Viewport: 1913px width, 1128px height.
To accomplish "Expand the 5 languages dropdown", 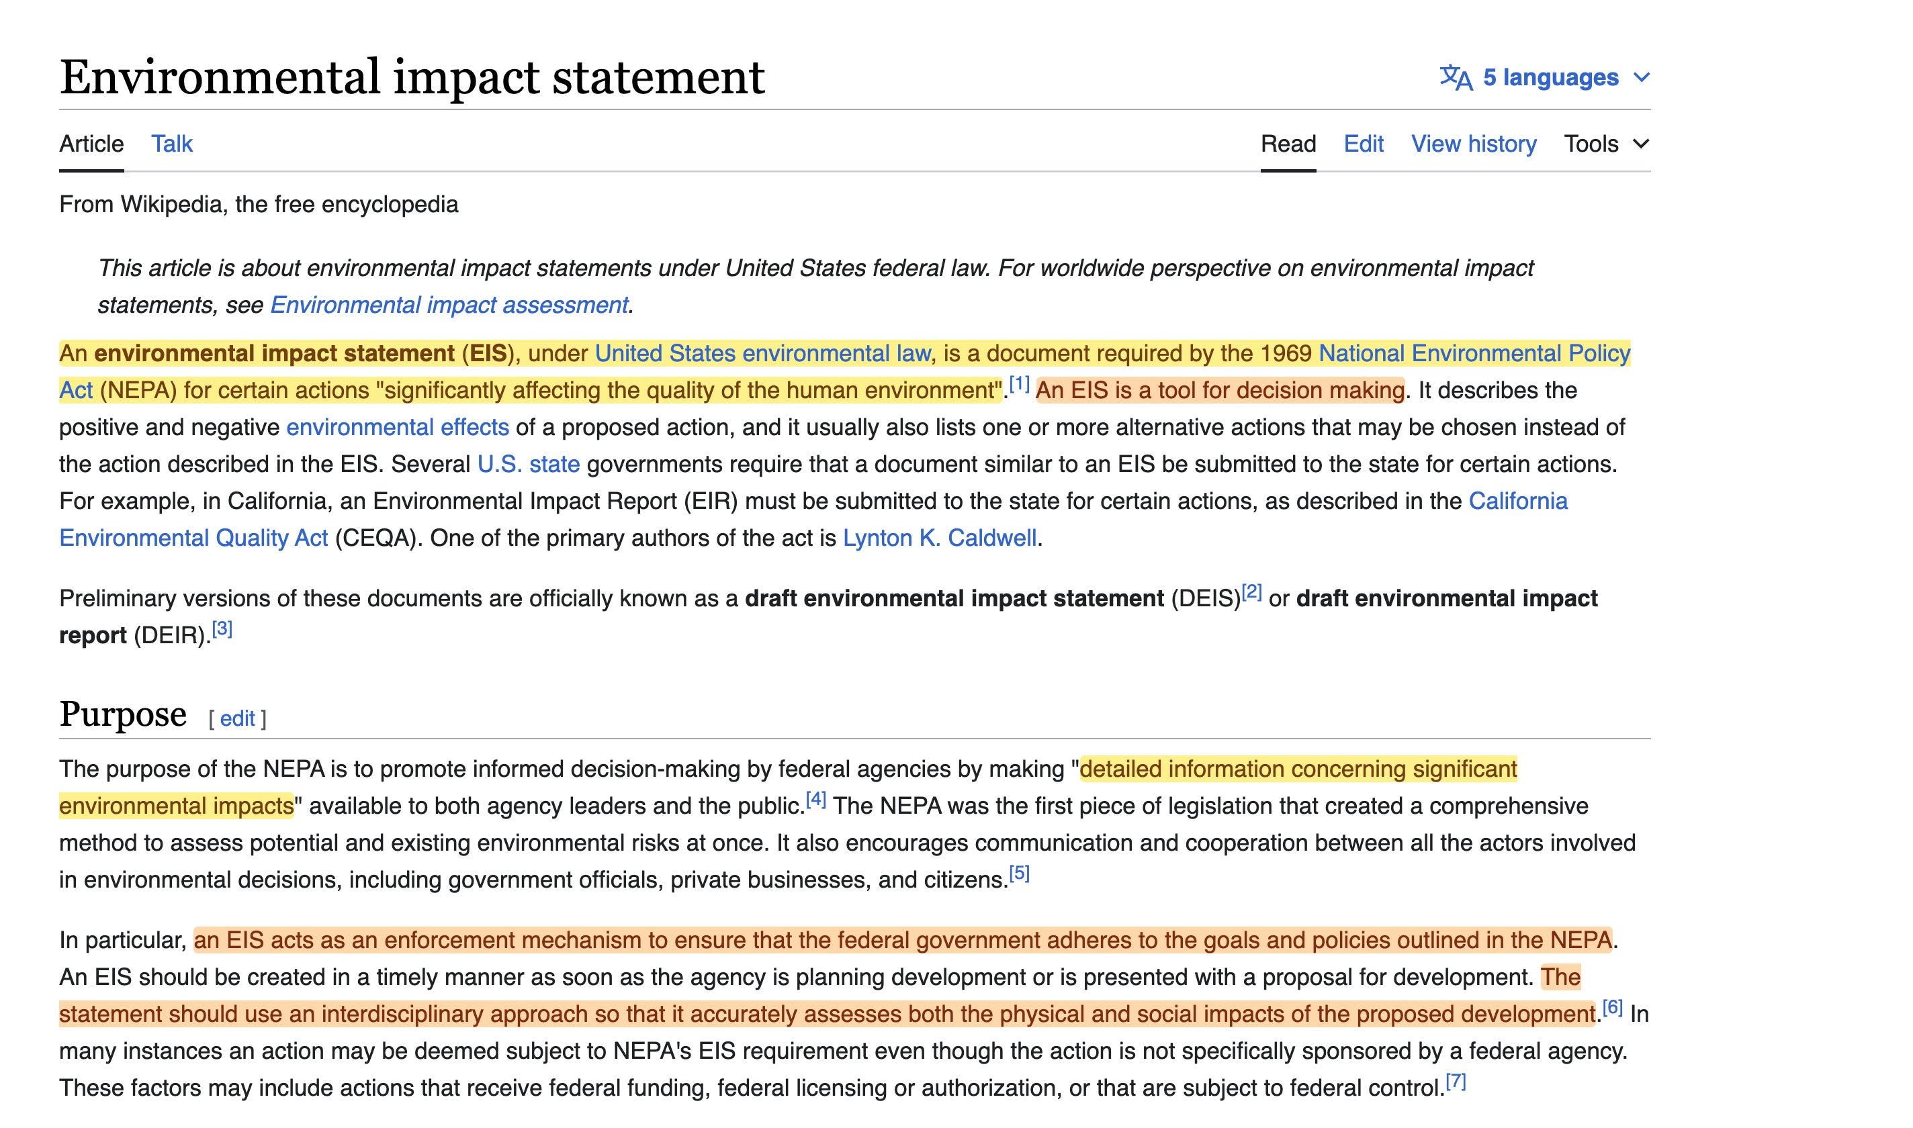I will (1551, 77).
